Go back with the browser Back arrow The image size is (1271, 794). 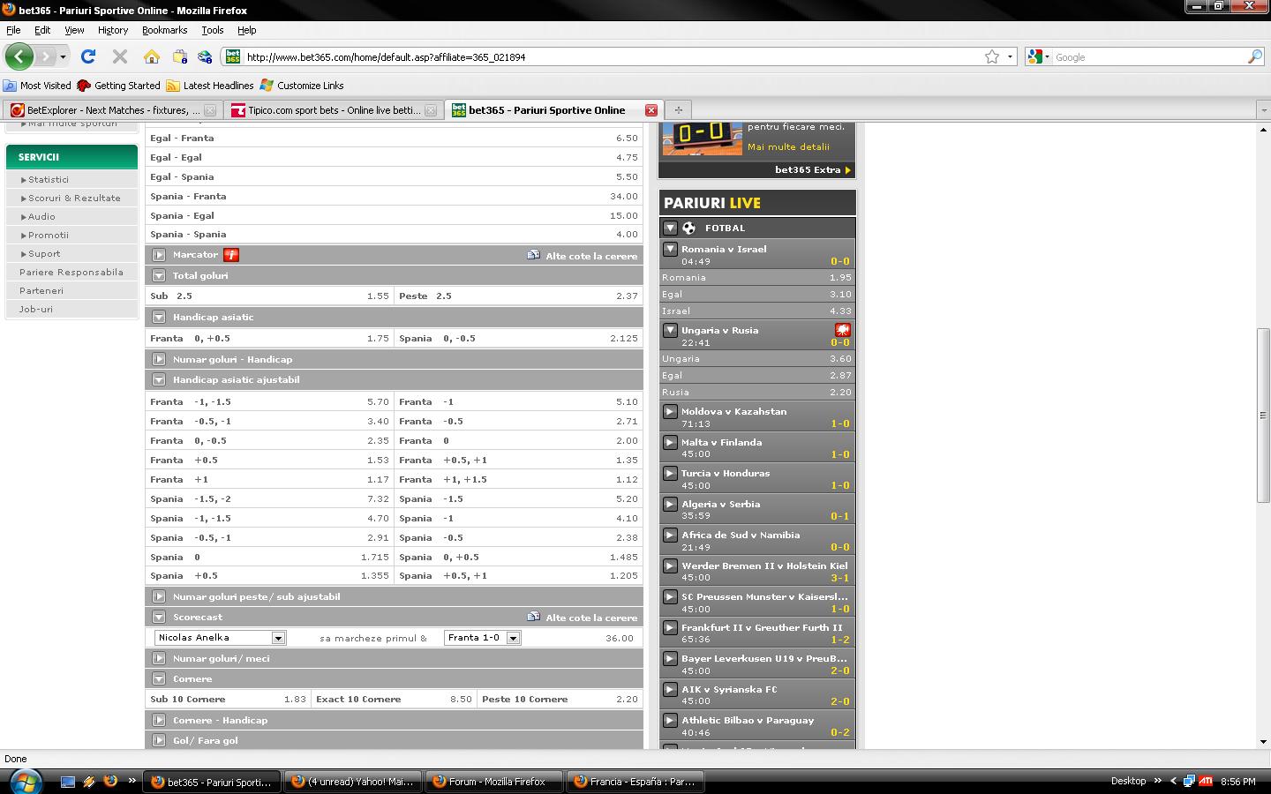coord(19,56)
